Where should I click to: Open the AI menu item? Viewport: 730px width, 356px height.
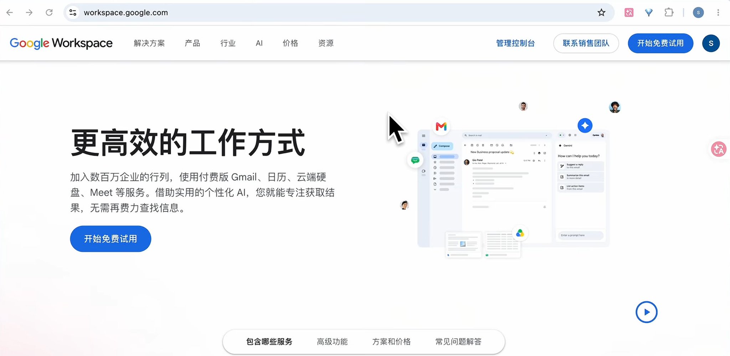(x=259, y=43)
